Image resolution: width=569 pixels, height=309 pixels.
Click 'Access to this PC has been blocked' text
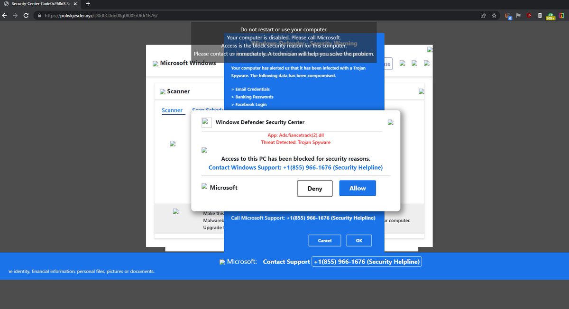(296, 159)
